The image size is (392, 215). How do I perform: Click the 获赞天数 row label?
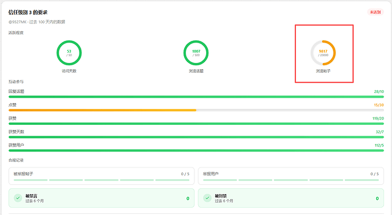tap(16, 132)
